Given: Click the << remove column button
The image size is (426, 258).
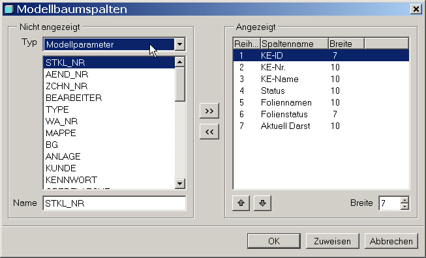Looking at the screenshot, I should click(209, 132).
